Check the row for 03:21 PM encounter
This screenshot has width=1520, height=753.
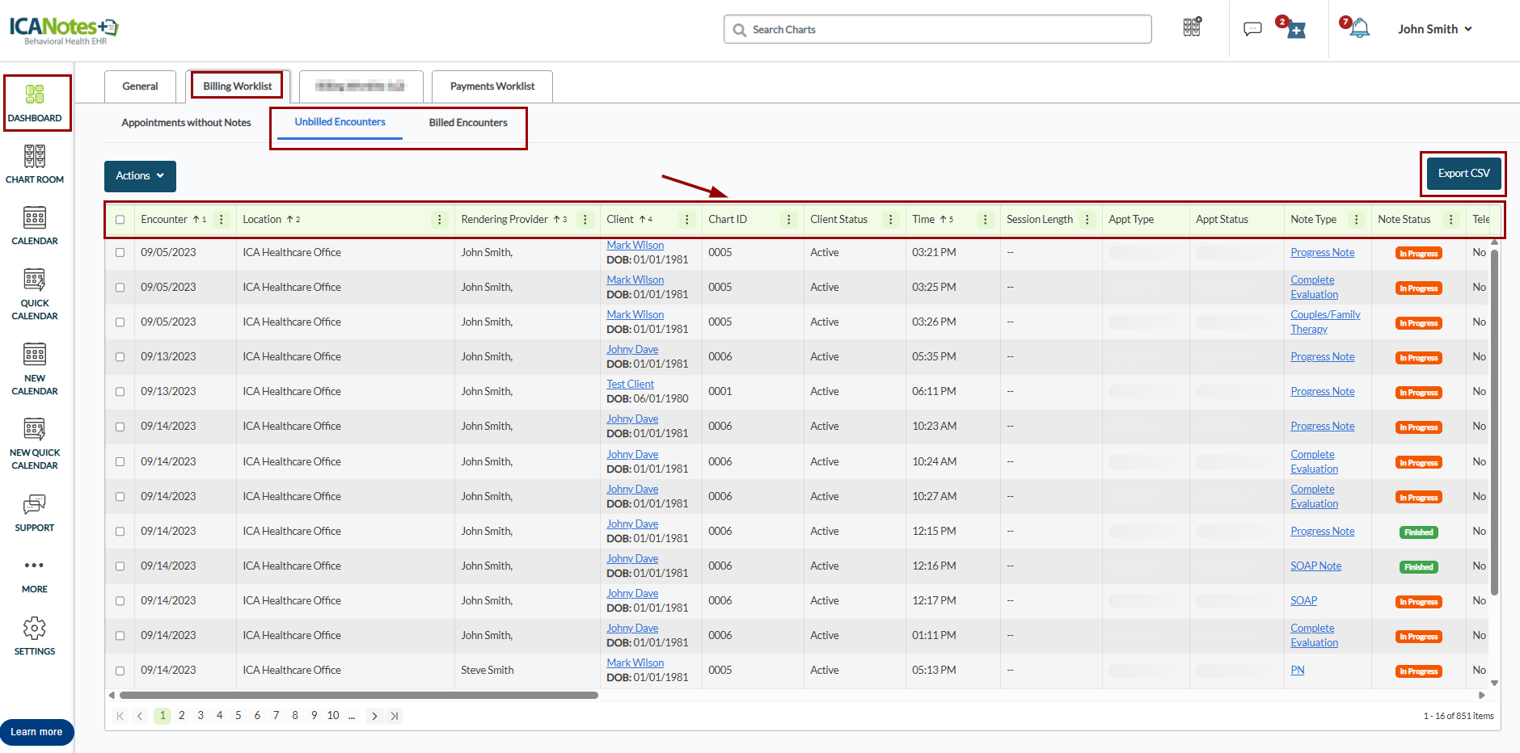point(120,253)
